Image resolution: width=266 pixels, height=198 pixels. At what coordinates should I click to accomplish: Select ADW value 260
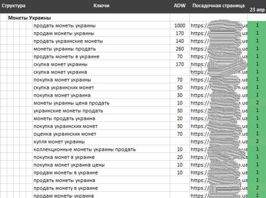(179, 49)
